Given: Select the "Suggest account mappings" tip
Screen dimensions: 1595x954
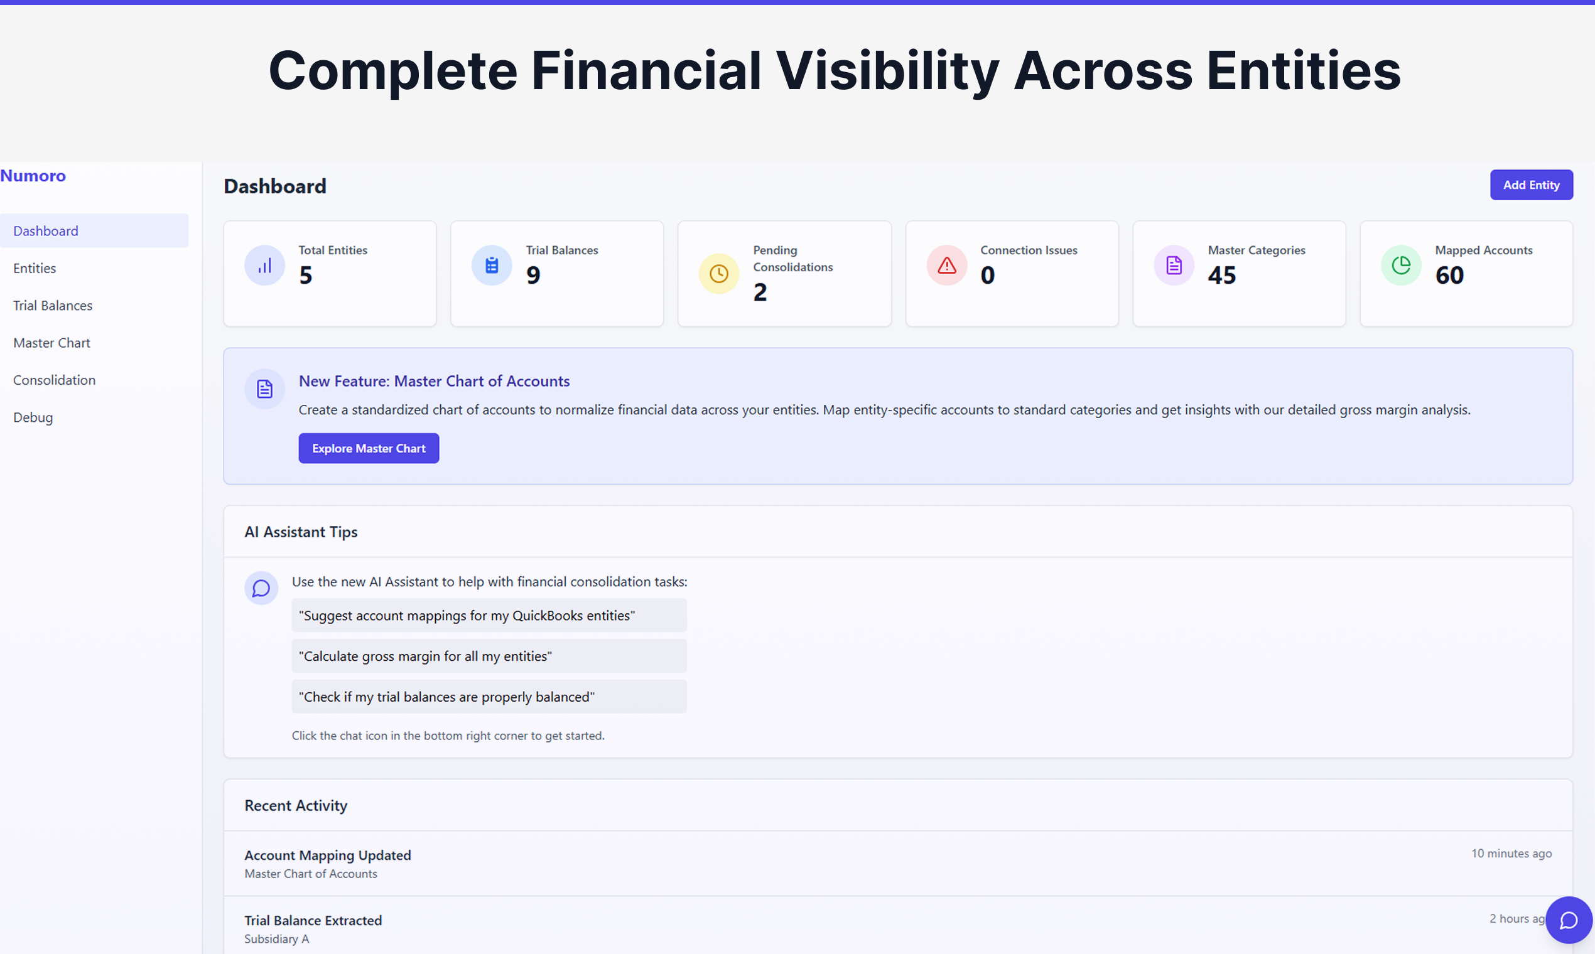Looking at the screenshot, I should [x=489, y=615].
